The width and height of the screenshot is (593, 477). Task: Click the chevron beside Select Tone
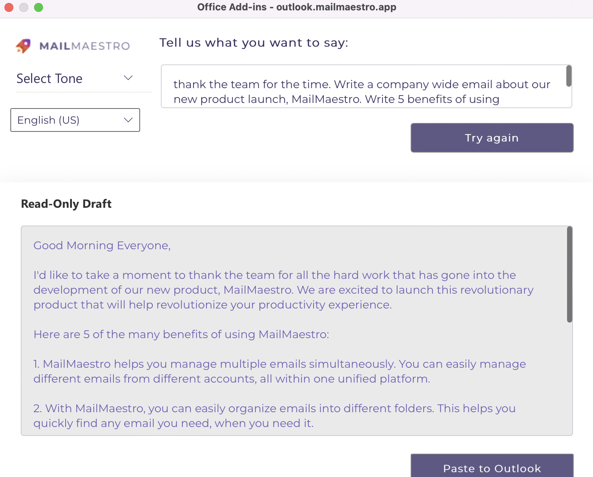click(x=128, y=77)
